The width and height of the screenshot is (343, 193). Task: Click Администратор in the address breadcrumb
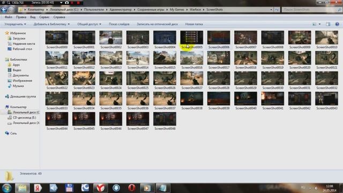coord(121,10)
